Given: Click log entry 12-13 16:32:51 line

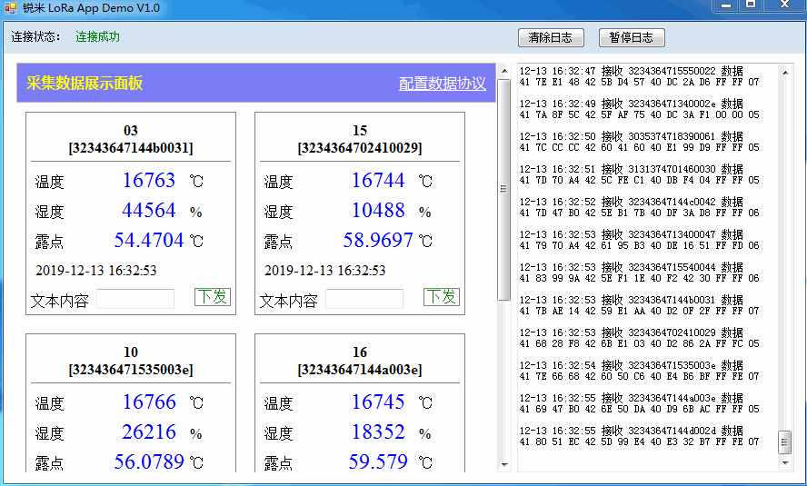Looking at the screenshot, I should [x=631, y=169].
